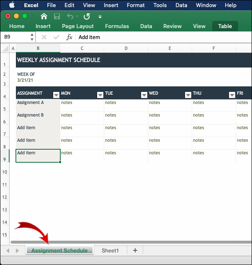Switch to the Data ribbon tab
This screenshot has width=252, height=265.
(x=146, y=26)
